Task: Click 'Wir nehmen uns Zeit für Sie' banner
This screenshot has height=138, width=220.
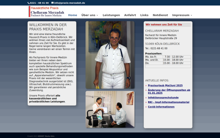Action: [x=168, y=25]
